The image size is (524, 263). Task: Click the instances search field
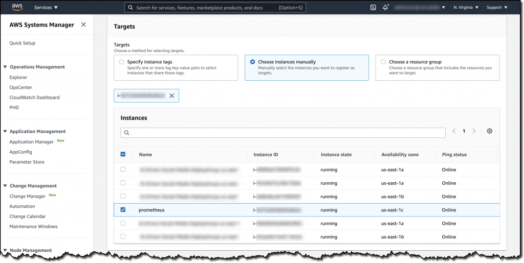282,133
